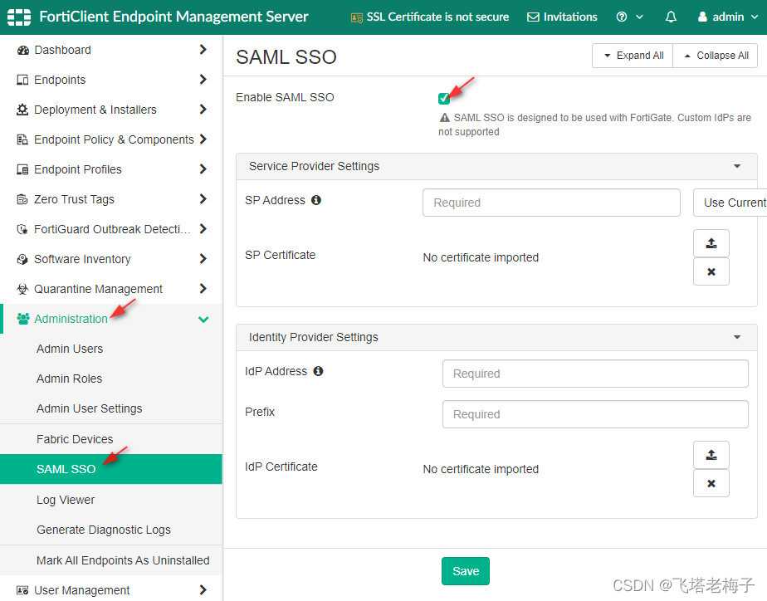Click the FortiGuard Outbreak Detection shield icon
This screenshot has height=601, width=767.
pos(22,229)
